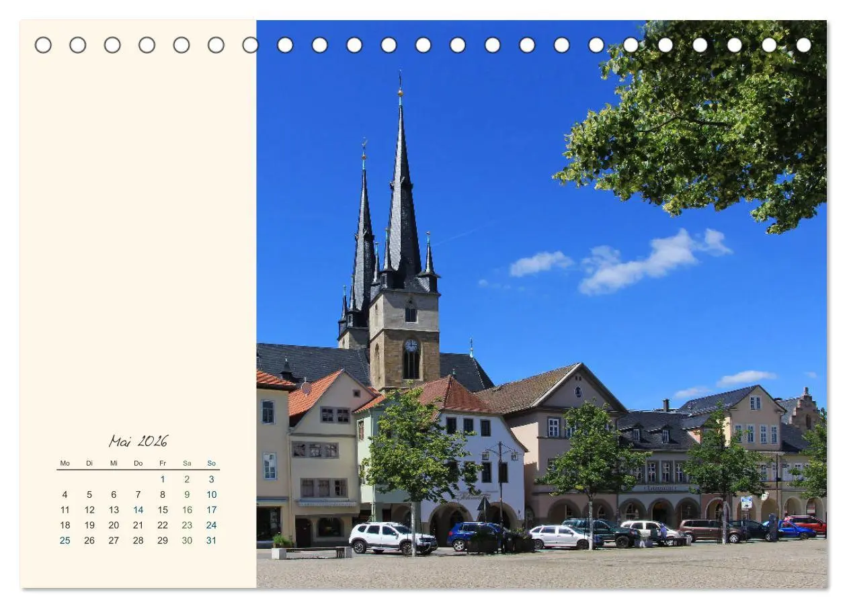Screen dimensions: 847x608
Task: Select date 24 in the Sunday column
Action: click(211, 525)
